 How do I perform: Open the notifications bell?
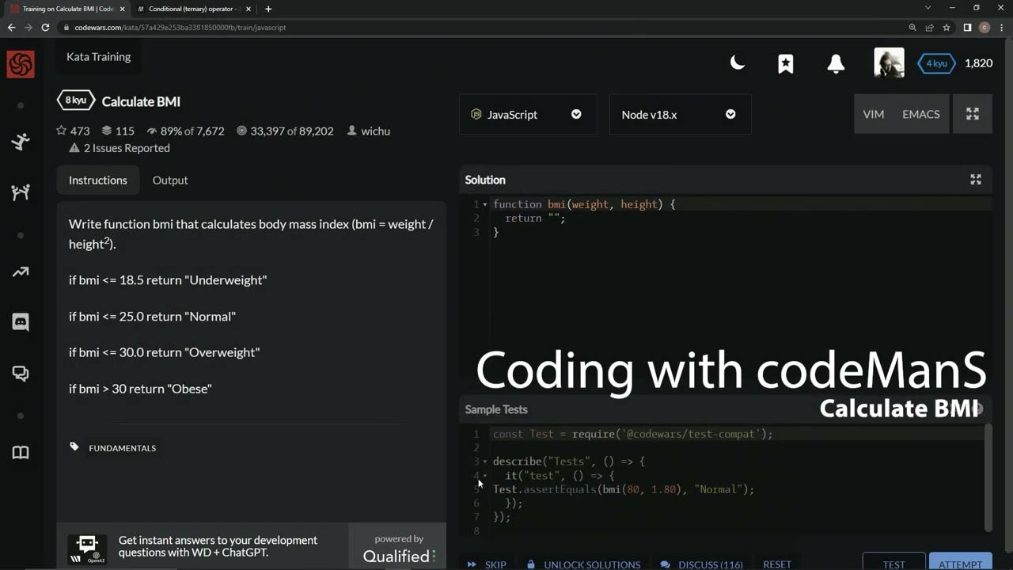pos(836,64)
